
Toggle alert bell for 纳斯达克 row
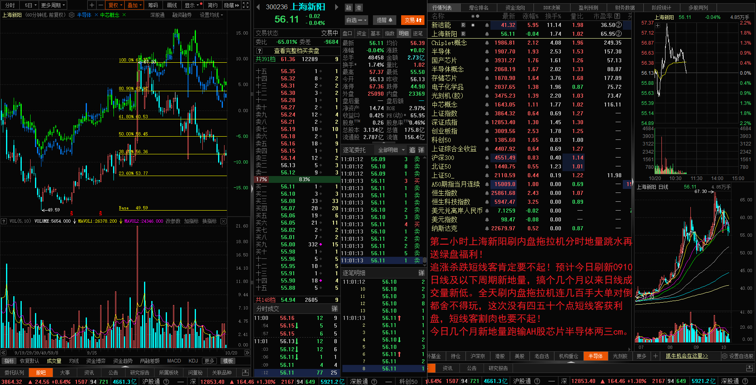pos(487,228)
